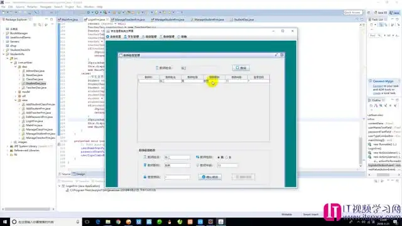Select ManageTeacherFrm.java in Package Explorer tree

click(40, 138)
